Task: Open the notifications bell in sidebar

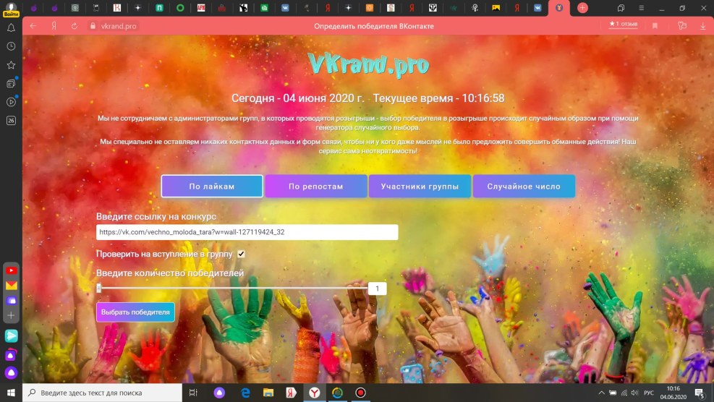Action: pyautogui.click(x=11, y=27)
